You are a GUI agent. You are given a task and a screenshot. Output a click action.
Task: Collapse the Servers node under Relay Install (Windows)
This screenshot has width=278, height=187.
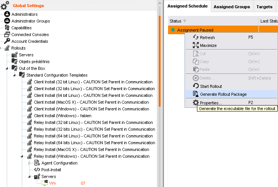coord(29,176)
